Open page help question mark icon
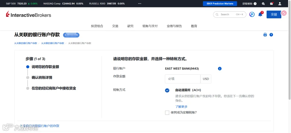Image resolution: width=291 pixels, height=133 pixels. tap(271, 35)
